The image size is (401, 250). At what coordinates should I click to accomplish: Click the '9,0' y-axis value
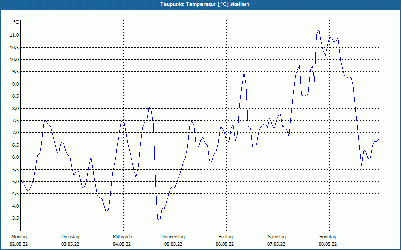point(16,84)
